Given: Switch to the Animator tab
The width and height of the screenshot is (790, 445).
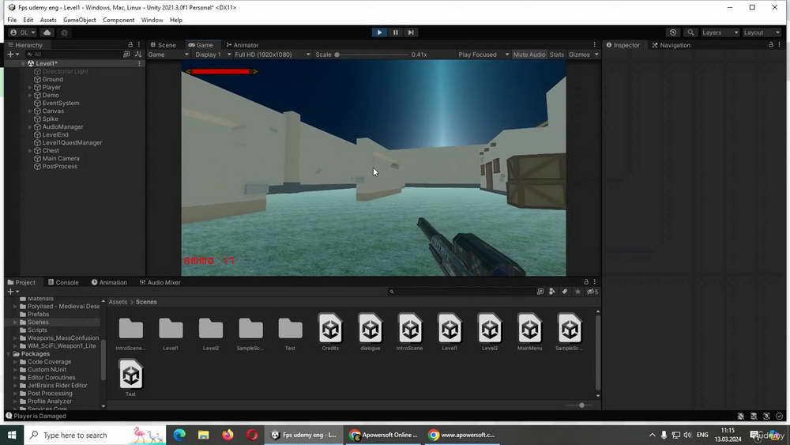Looking at the screenshot, I should [x=243, y=45].
